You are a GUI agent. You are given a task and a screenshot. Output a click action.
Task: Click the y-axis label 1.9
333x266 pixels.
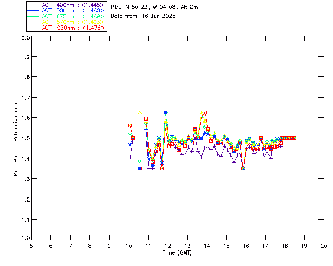click(x=25, y=57)
